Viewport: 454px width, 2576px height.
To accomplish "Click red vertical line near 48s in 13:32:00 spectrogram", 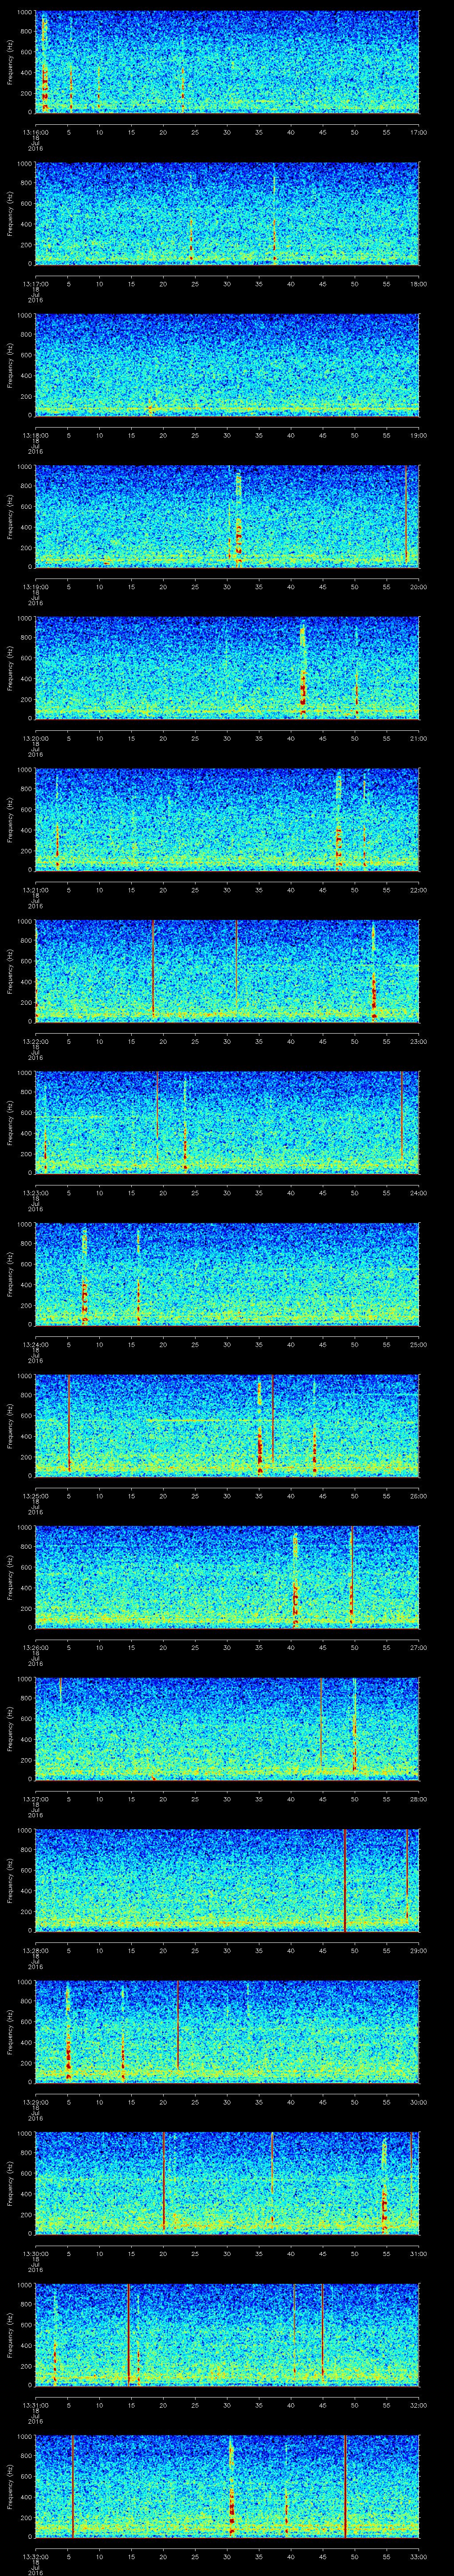I will tap(345, 2485).
